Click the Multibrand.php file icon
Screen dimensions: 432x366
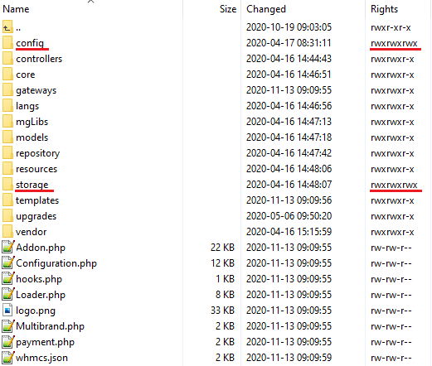click(x=7, y=325)
